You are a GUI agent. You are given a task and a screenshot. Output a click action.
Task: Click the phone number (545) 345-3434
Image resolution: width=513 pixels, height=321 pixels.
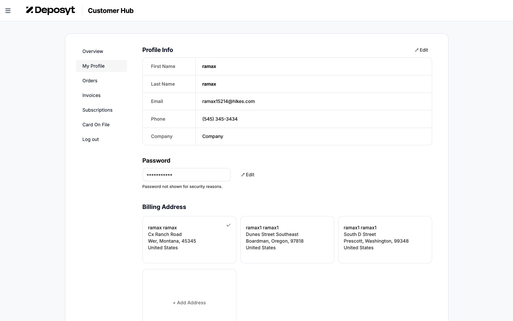point(220,119)
